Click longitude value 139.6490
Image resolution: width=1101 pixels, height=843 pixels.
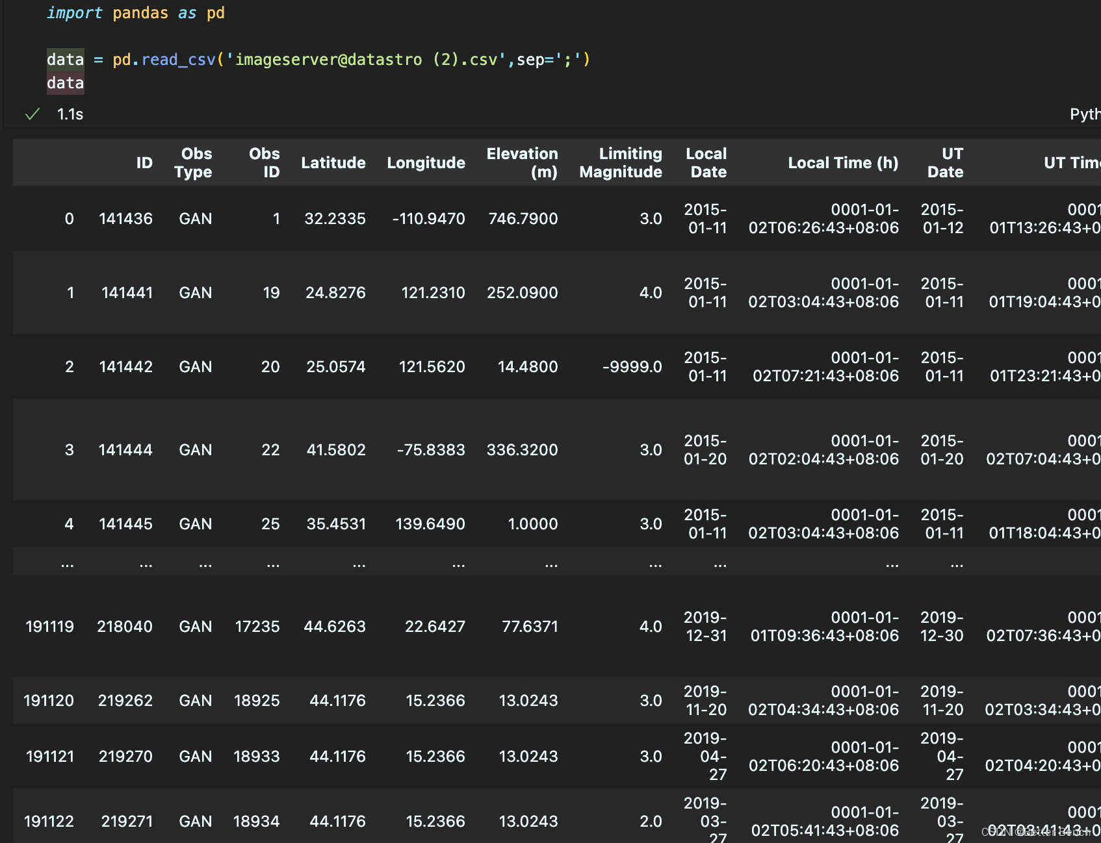(x=430, y=524)
